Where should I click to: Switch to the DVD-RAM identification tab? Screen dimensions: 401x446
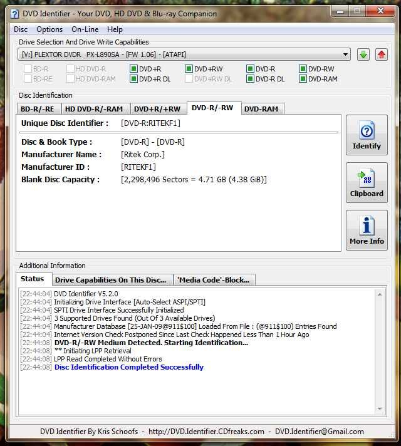tap(262, 109)
